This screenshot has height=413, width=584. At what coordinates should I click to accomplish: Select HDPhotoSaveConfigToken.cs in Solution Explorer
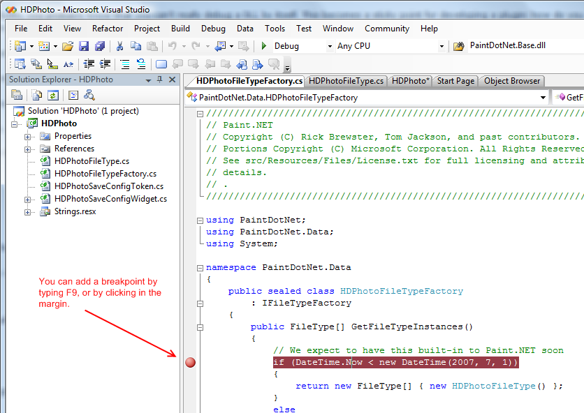pyautogui.click(x=109, y=186)
